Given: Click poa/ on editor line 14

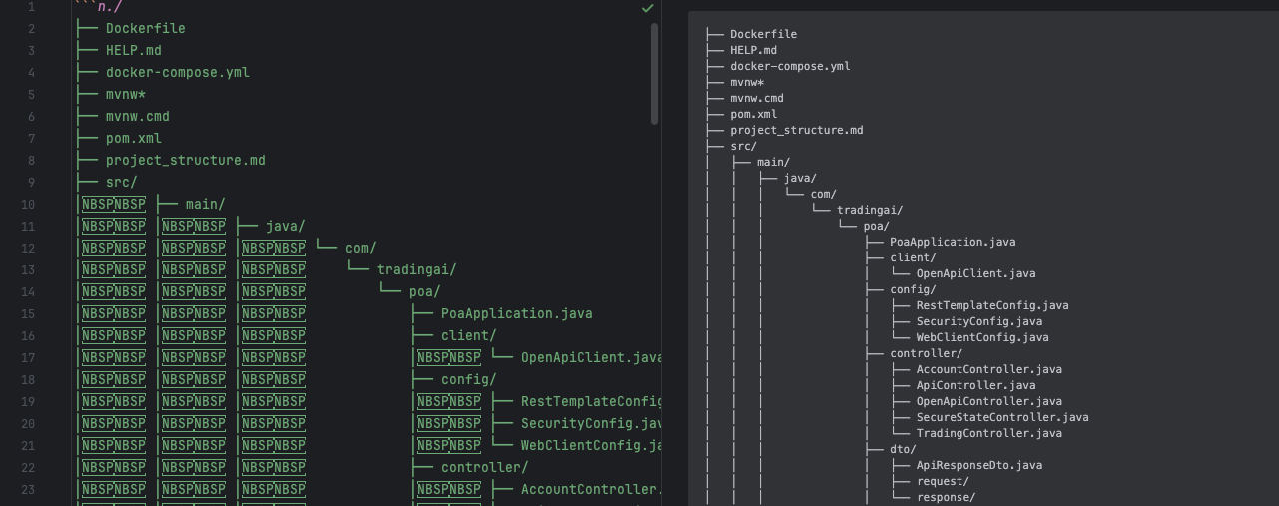Looking at the screenshot, I should coord(425,291).
